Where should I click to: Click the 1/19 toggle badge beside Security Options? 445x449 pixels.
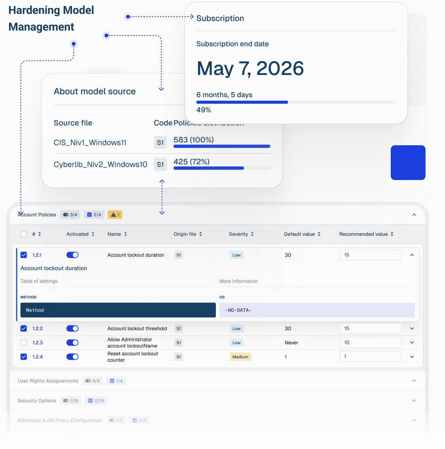click(71, 400)
